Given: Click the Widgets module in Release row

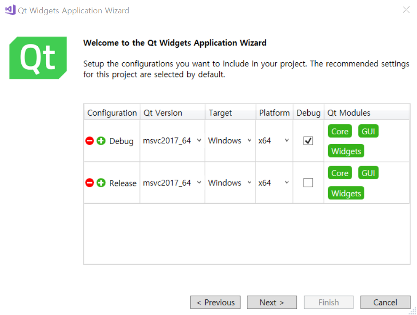Looking at the screenshot, I should click(x=346, y=193).
